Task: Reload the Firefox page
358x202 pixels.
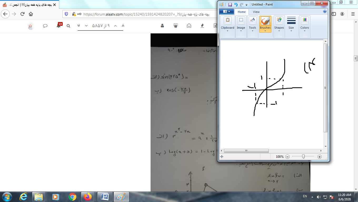Action: point(23,14)
